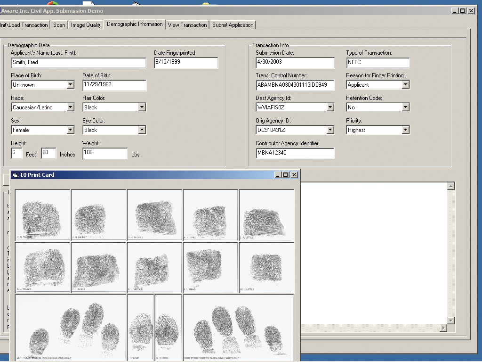Expand the Place of Birth dropdown
This screenshot has width=482, height=362.
tap(71, 85)
